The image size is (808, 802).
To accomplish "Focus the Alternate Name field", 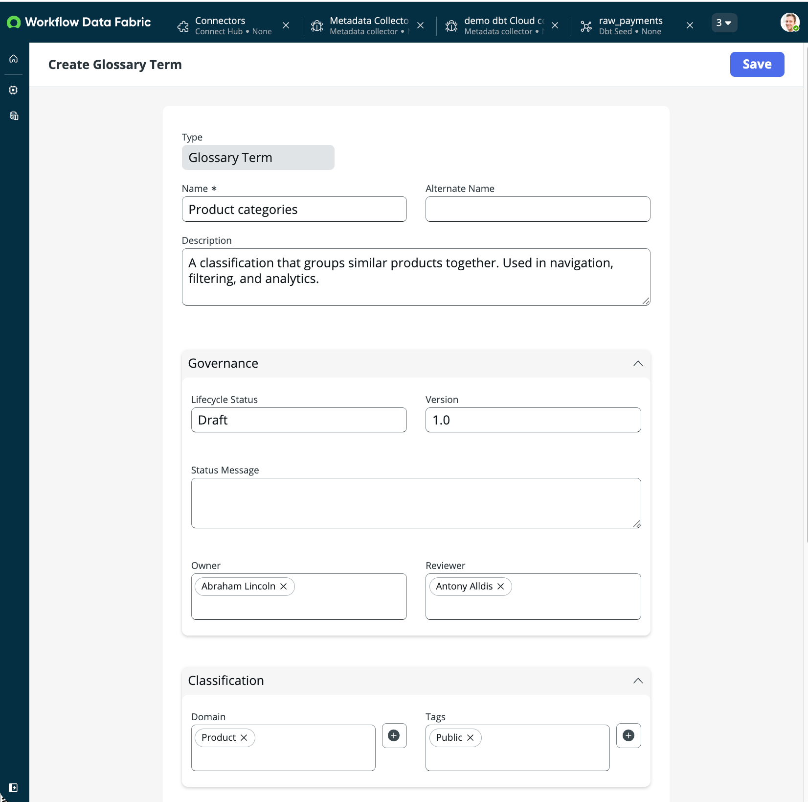I will 538,210.
